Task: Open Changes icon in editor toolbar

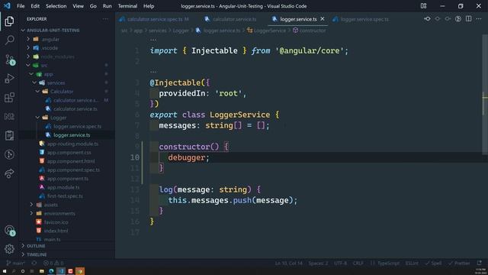Action: [x=427, y=19]
